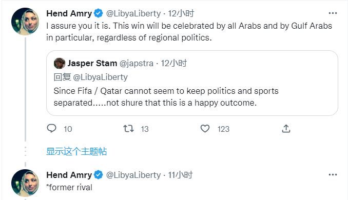Open Jasper Stam's small profile picture
The width and height of the screenshot is (348, 200).
[59, 63]
